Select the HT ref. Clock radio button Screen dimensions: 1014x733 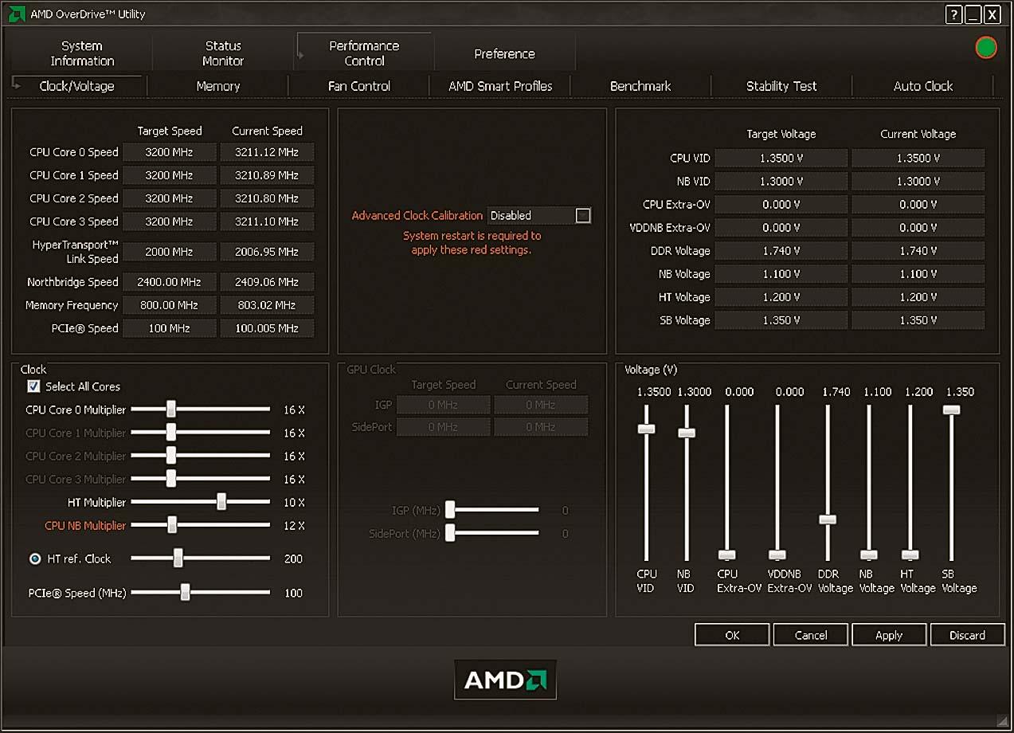[x=35, y=559]
